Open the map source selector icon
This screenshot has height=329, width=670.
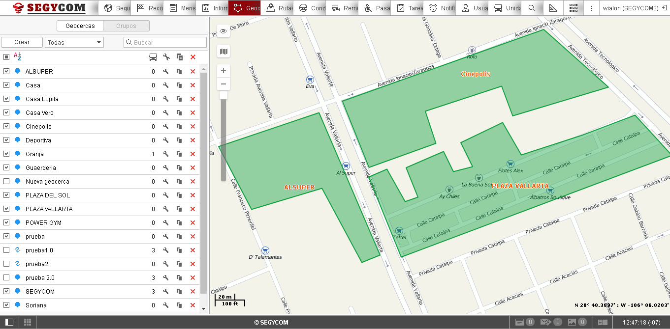tap(223, 51)
